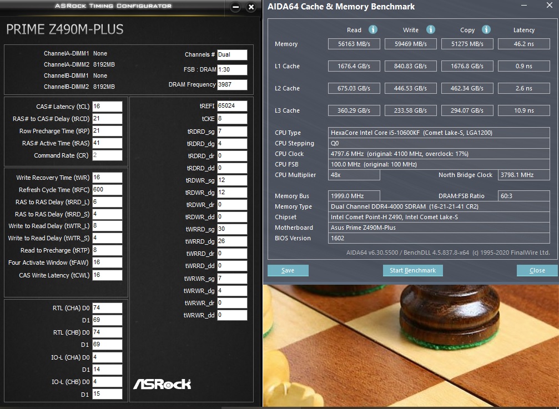Select the tRDRD_dg value field
The width and height of the screenshot is (559, 409).
[x=232, y=144]
